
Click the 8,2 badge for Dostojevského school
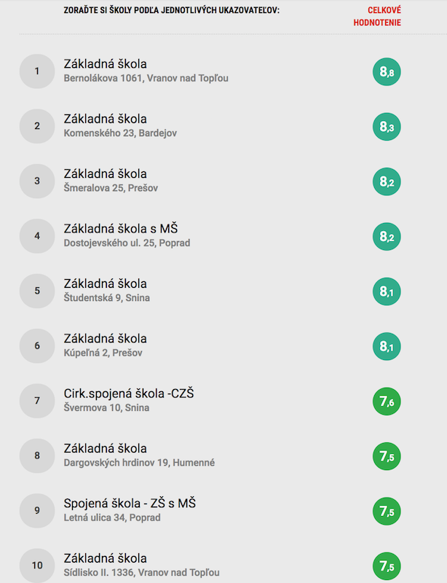pyautogui.click(x=387, y=236)
